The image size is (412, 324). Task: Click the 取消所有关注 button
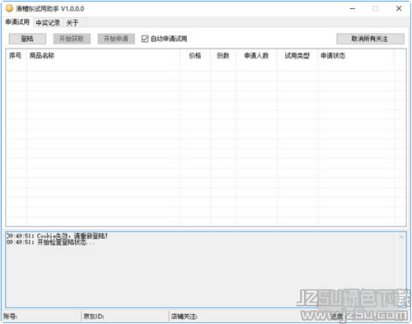pyautogui.click(x=370, y=39)
